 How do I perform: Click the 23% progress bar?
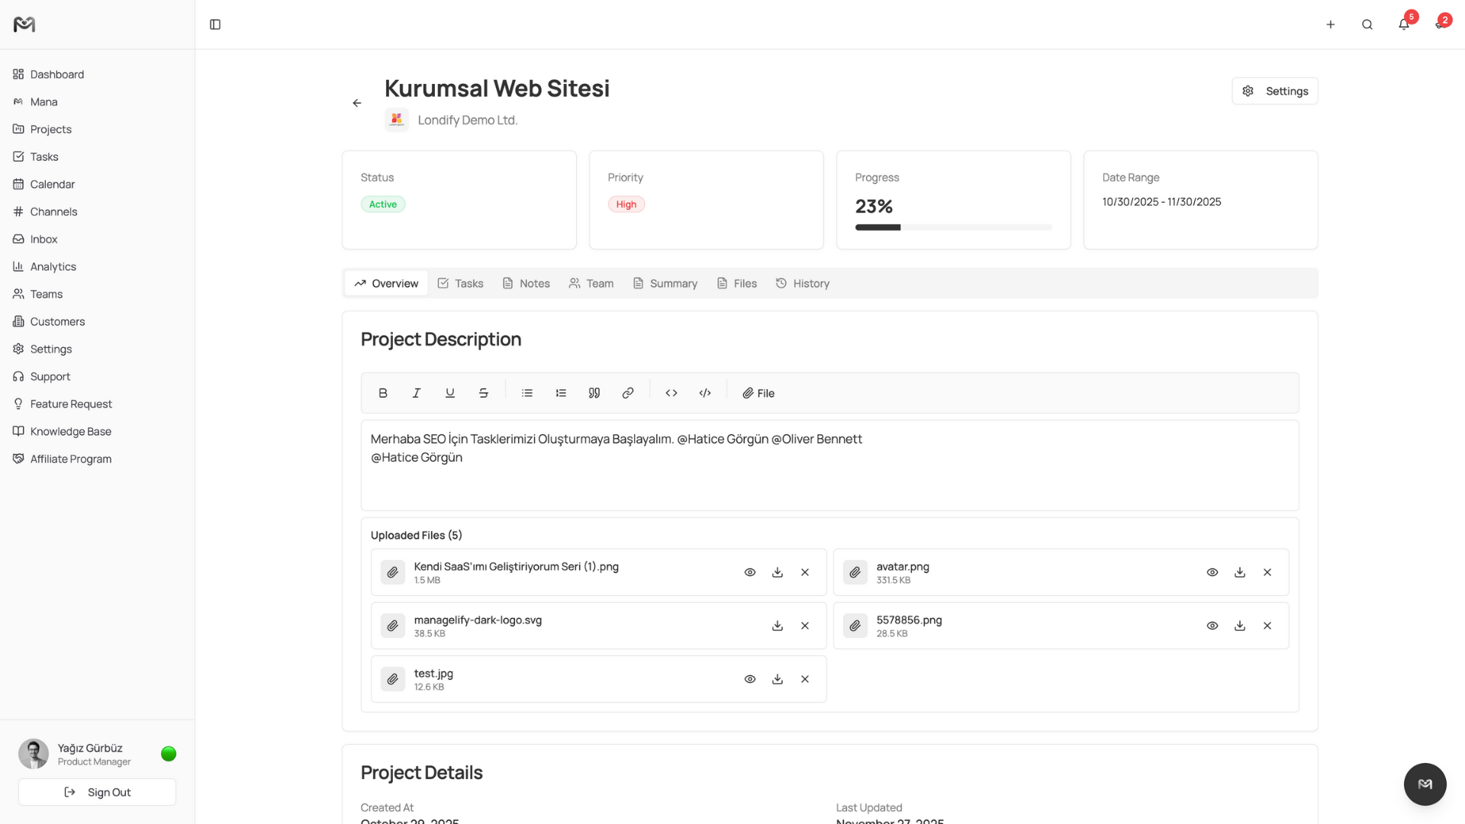952,227
